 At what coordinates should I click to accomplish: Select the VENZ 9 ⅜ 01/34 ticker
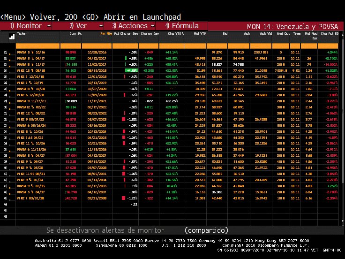pyautogui.click(x=30, y=180)
